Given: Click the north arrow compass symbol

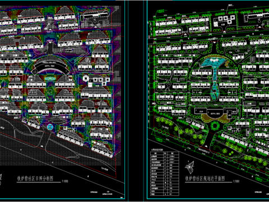Looking at the screenshot, I should click(x=189, y=167).
